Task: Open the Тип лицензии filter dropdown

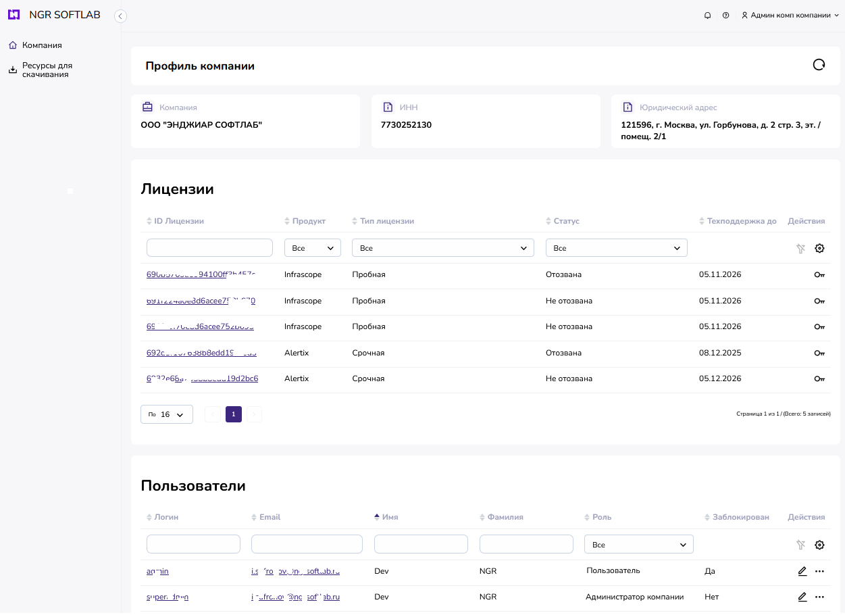Action: coord(443,248)
